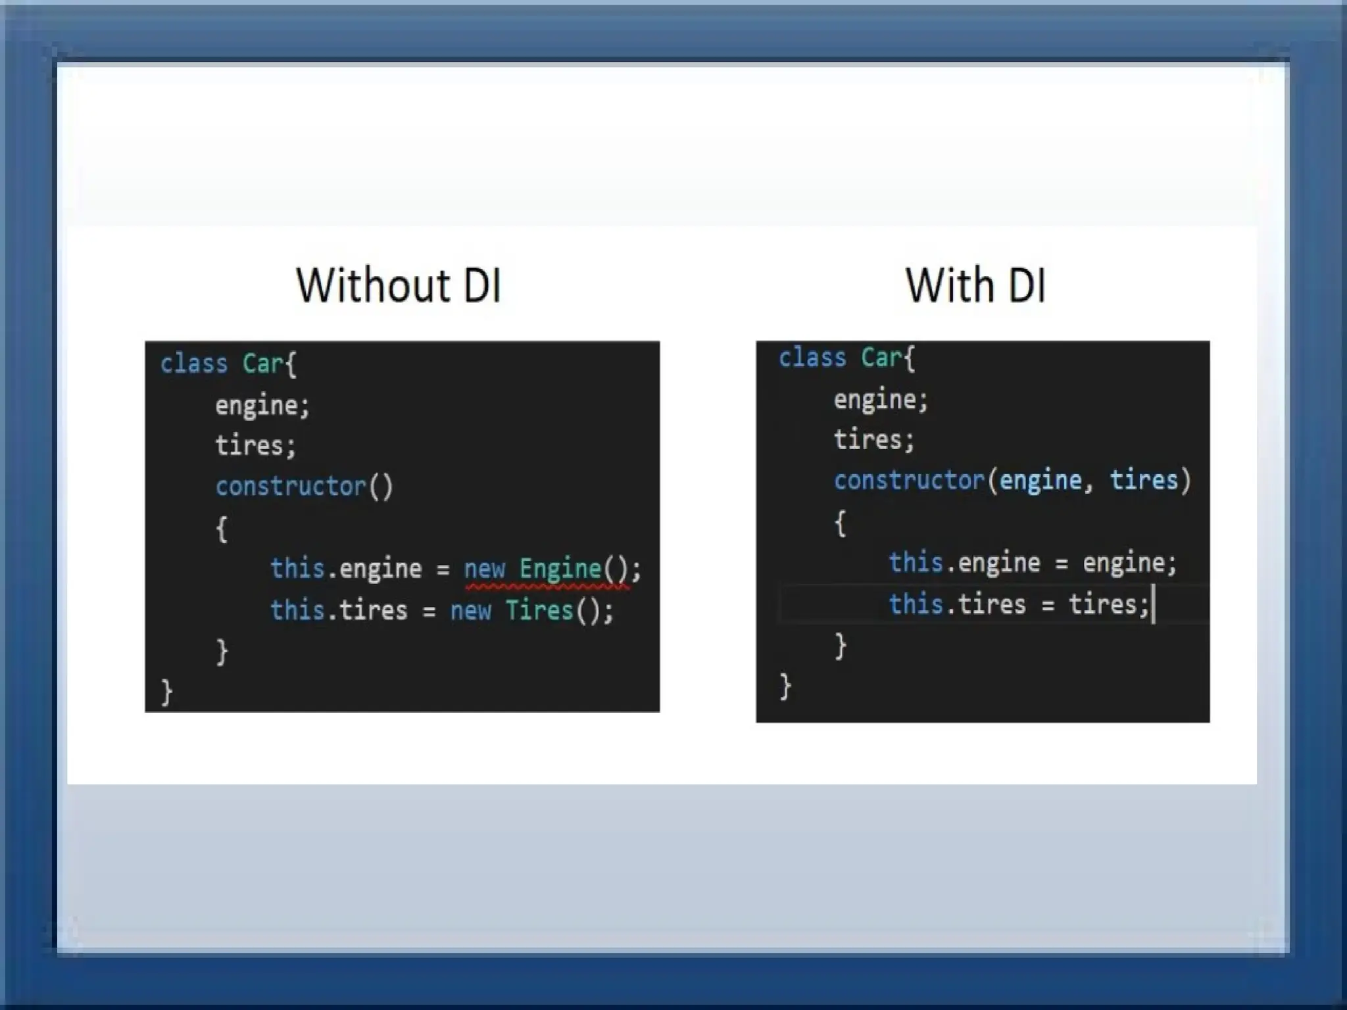Click 'tires;' field in the left code block
Viewport: 1347px width, 1010px height.
(x=256, y=446)
